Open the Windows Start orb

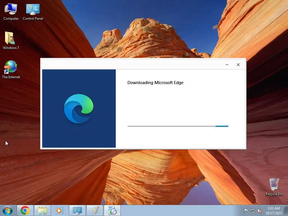point(8,210)
